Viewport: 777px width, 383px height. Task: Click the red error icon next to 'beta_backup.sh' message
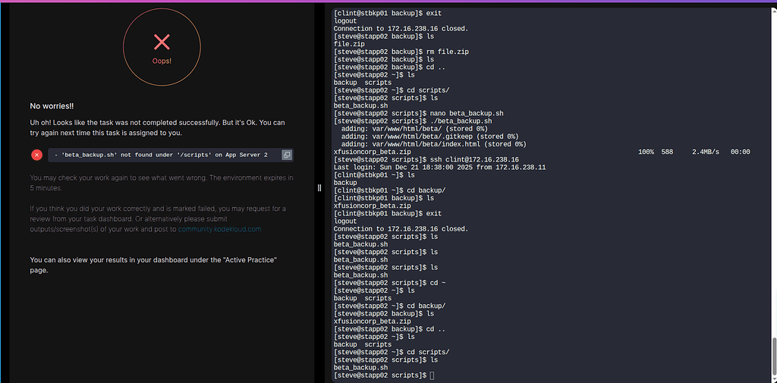click(x=36, y=155)
